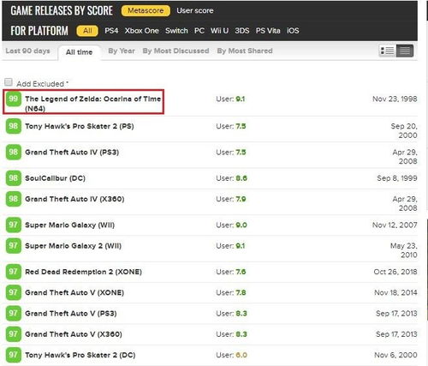
Task: Open Super Mario Galaxy (WII)
Action: pyautogui.click(x=69, y=225)
